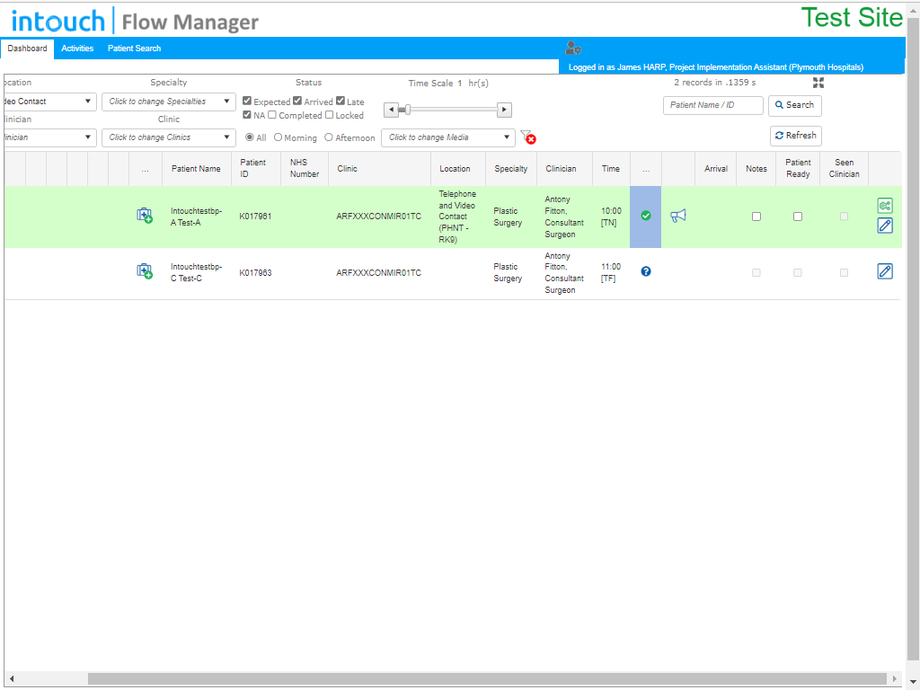Switch to the Activities tab

(x=77, y=49)
